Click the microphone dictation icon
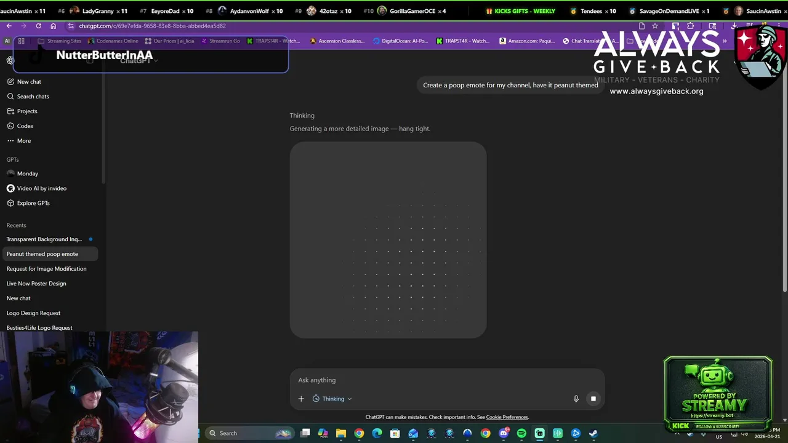Screen dimensions: 788x443 (x=576, y=399)
